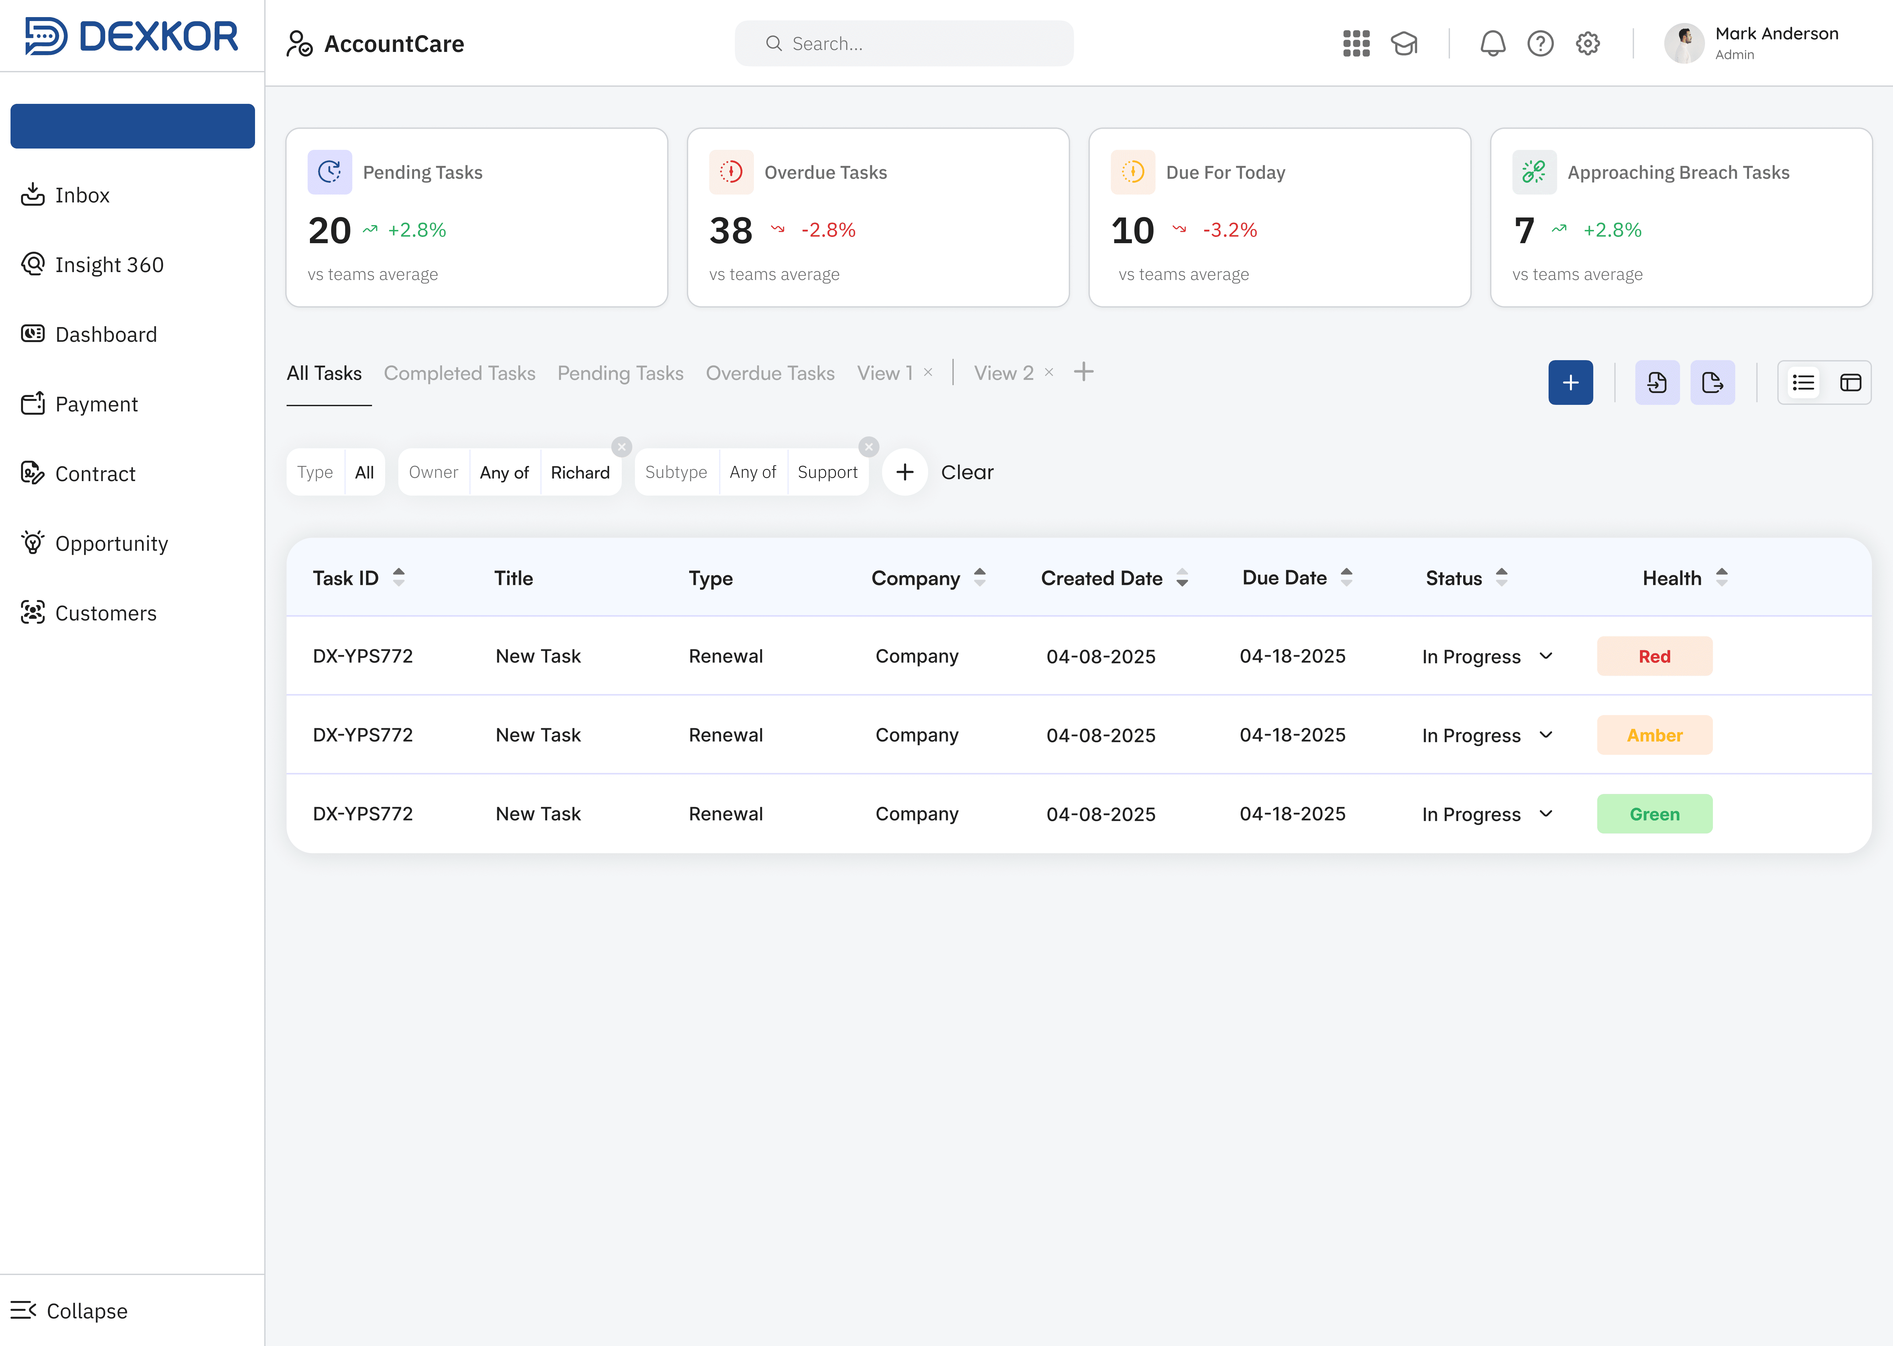Viewport: 1893px width, 1346px height.
Task: Click the blue sidebar button
Action: pos(133,126)
